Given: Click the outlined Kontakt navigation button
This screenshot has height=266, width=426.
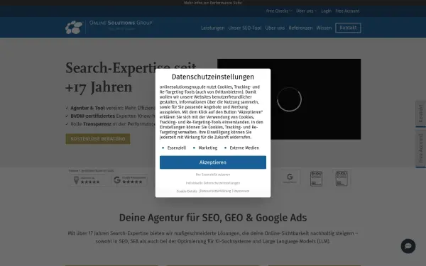Looking at the screenshot, I should pos(348,28).
